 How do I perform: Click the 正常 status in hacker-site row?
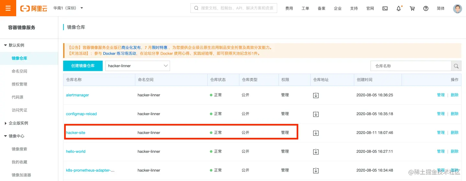(x=216, y=133)
